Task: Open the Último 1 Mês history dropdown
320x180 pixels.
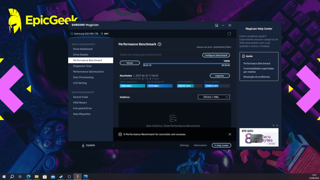Action: tap(214, 97)
